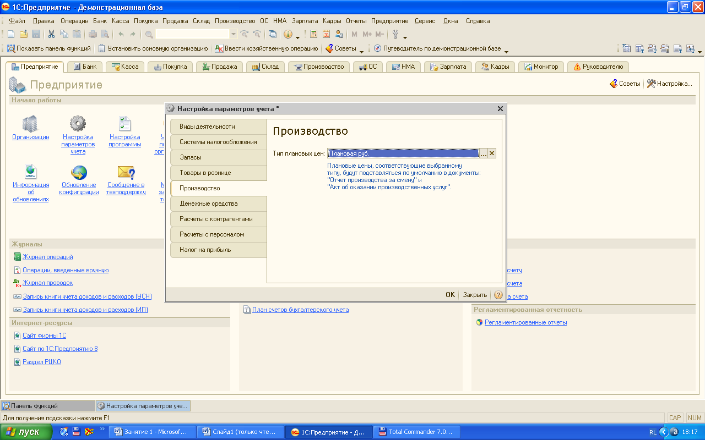Click the user list icon next to calendar
Screen dimensions: 705x440
click(x=339, y=34)
